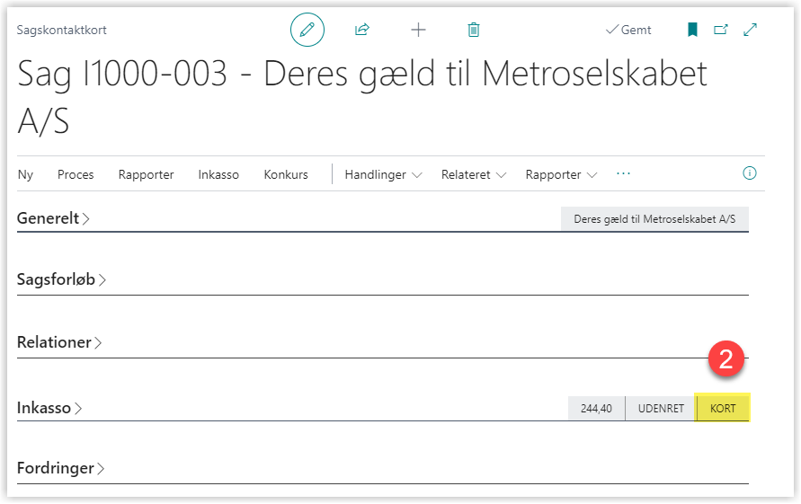Select the Konkurs menu item

(x=286, y=175)
